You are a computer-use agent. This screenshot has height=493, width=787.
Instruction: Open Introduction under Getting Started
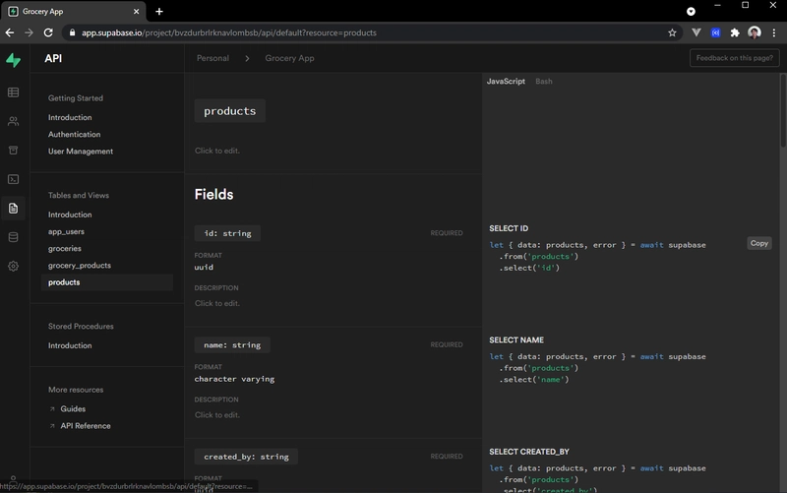tap(70, 117)
